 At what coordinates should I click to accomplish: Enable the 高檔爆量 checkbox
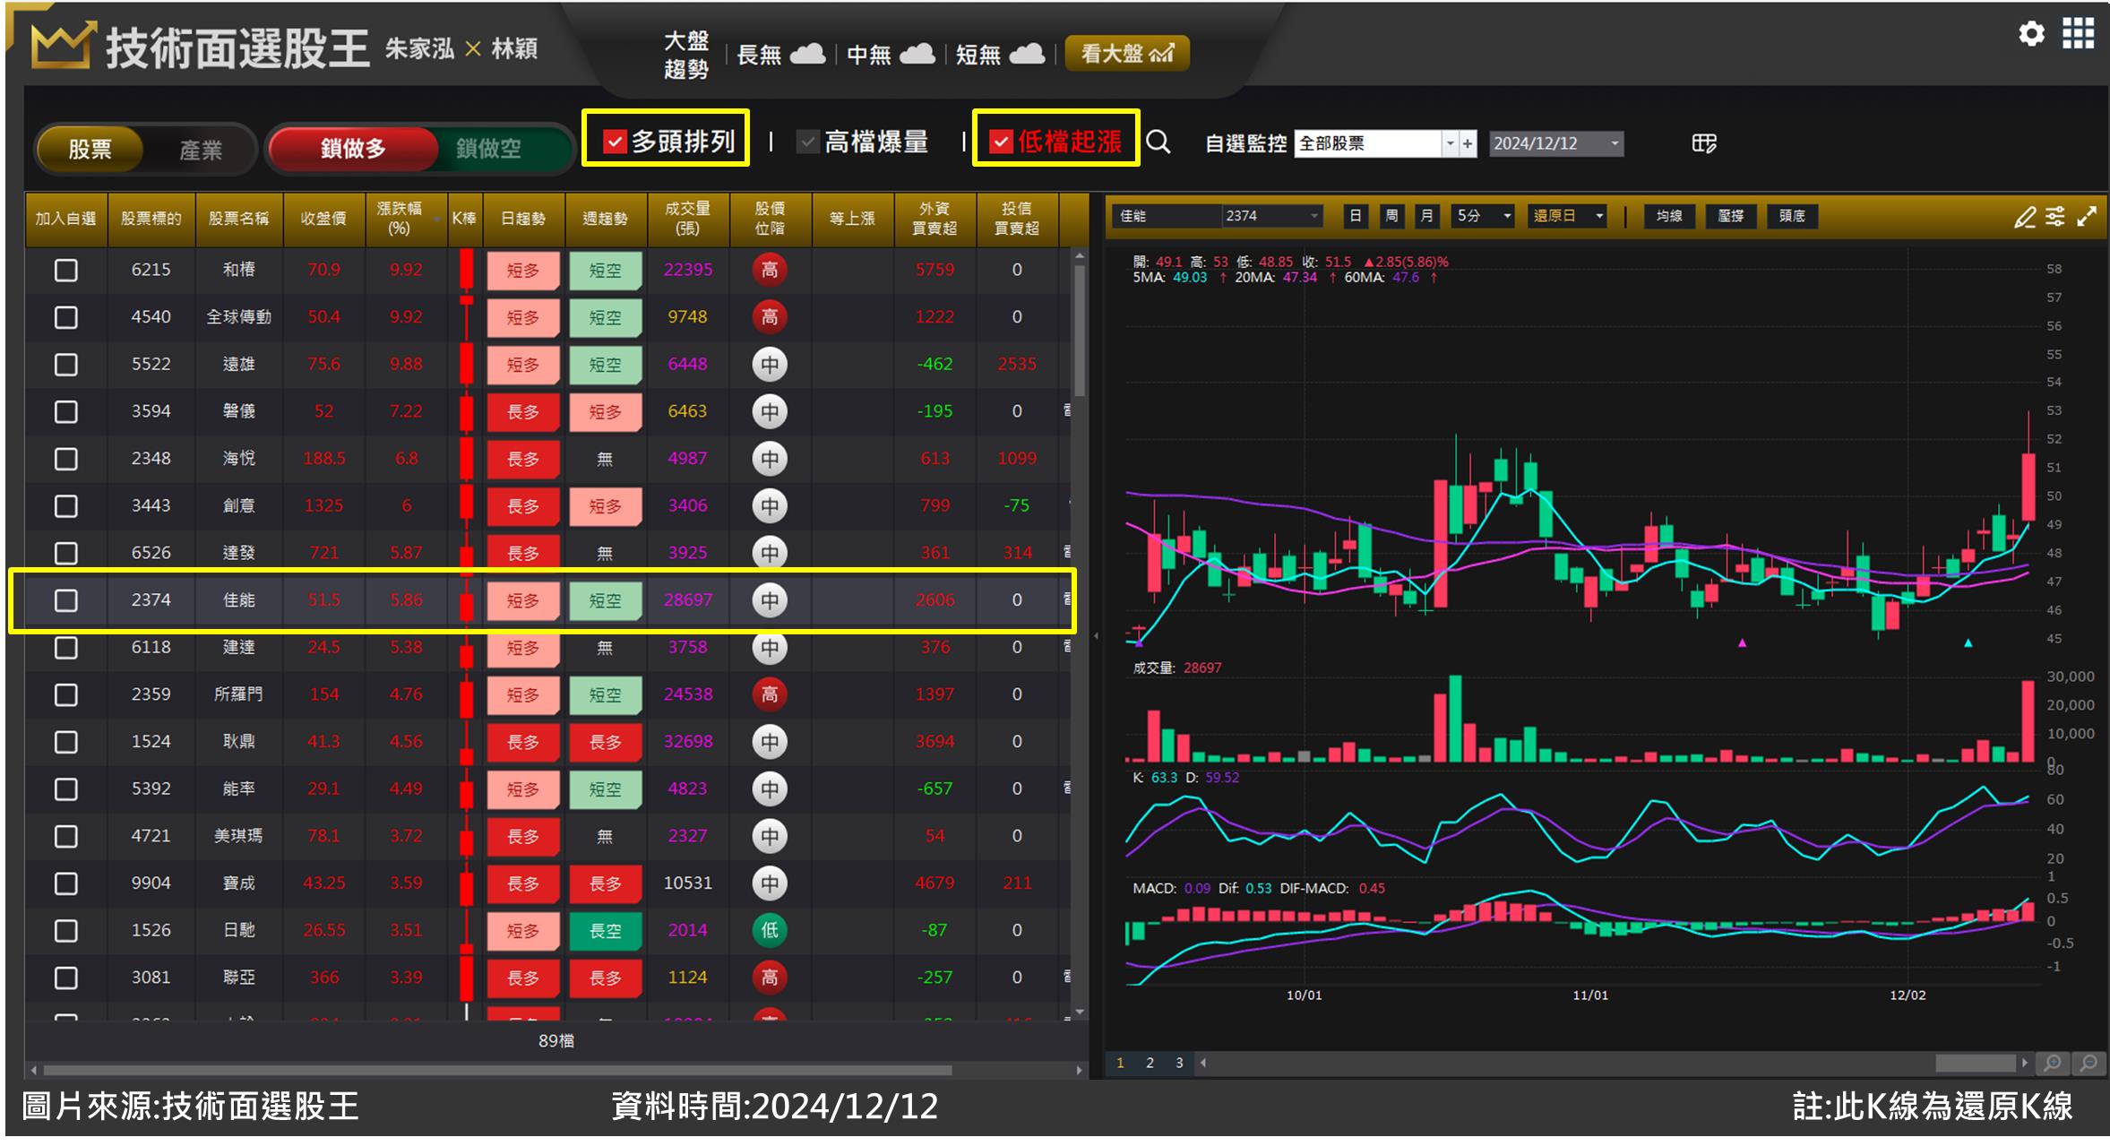(808, 142)
